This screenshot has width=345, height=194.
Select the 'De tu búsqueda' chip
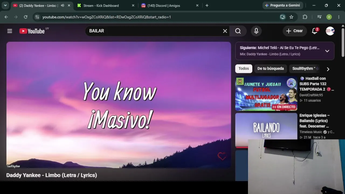point(271,69)
